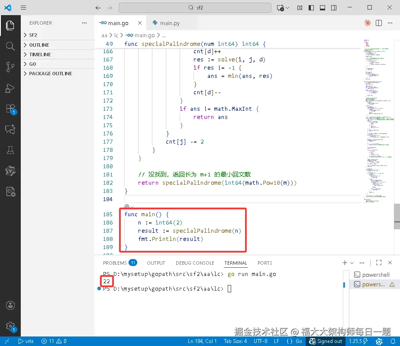
Task: Expand the PACKAGE OUTLINE section
Action: coord(58,74)
